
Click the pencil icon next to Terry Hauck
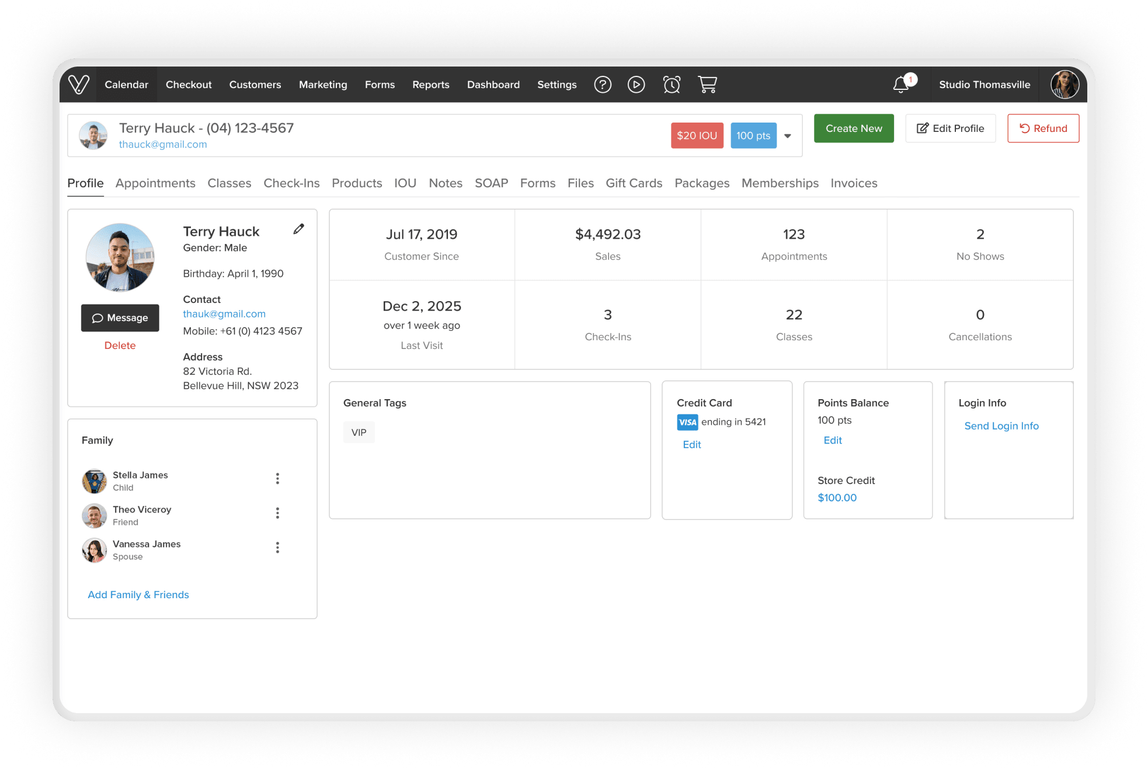pos(298,229)
